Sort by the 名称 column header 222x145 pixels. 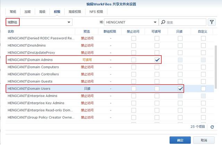(40, 31)
